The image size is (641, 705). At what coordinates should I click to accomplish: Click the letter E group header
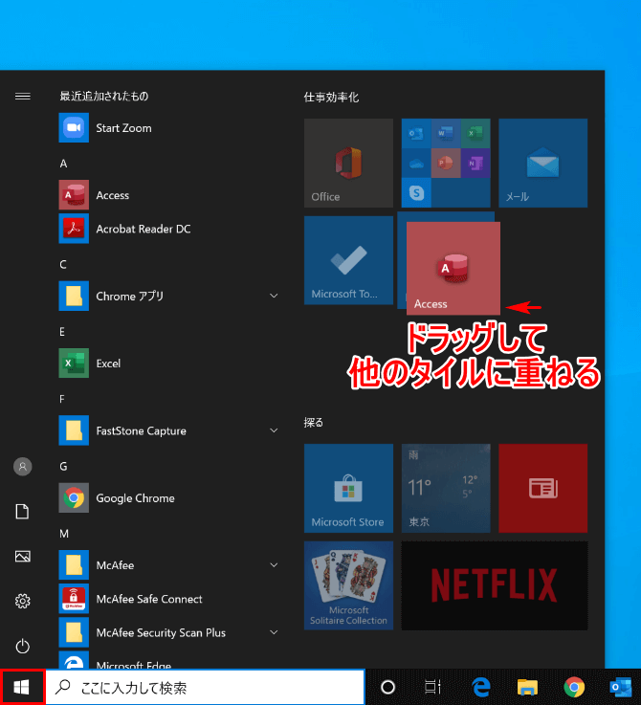coord(62,332)
